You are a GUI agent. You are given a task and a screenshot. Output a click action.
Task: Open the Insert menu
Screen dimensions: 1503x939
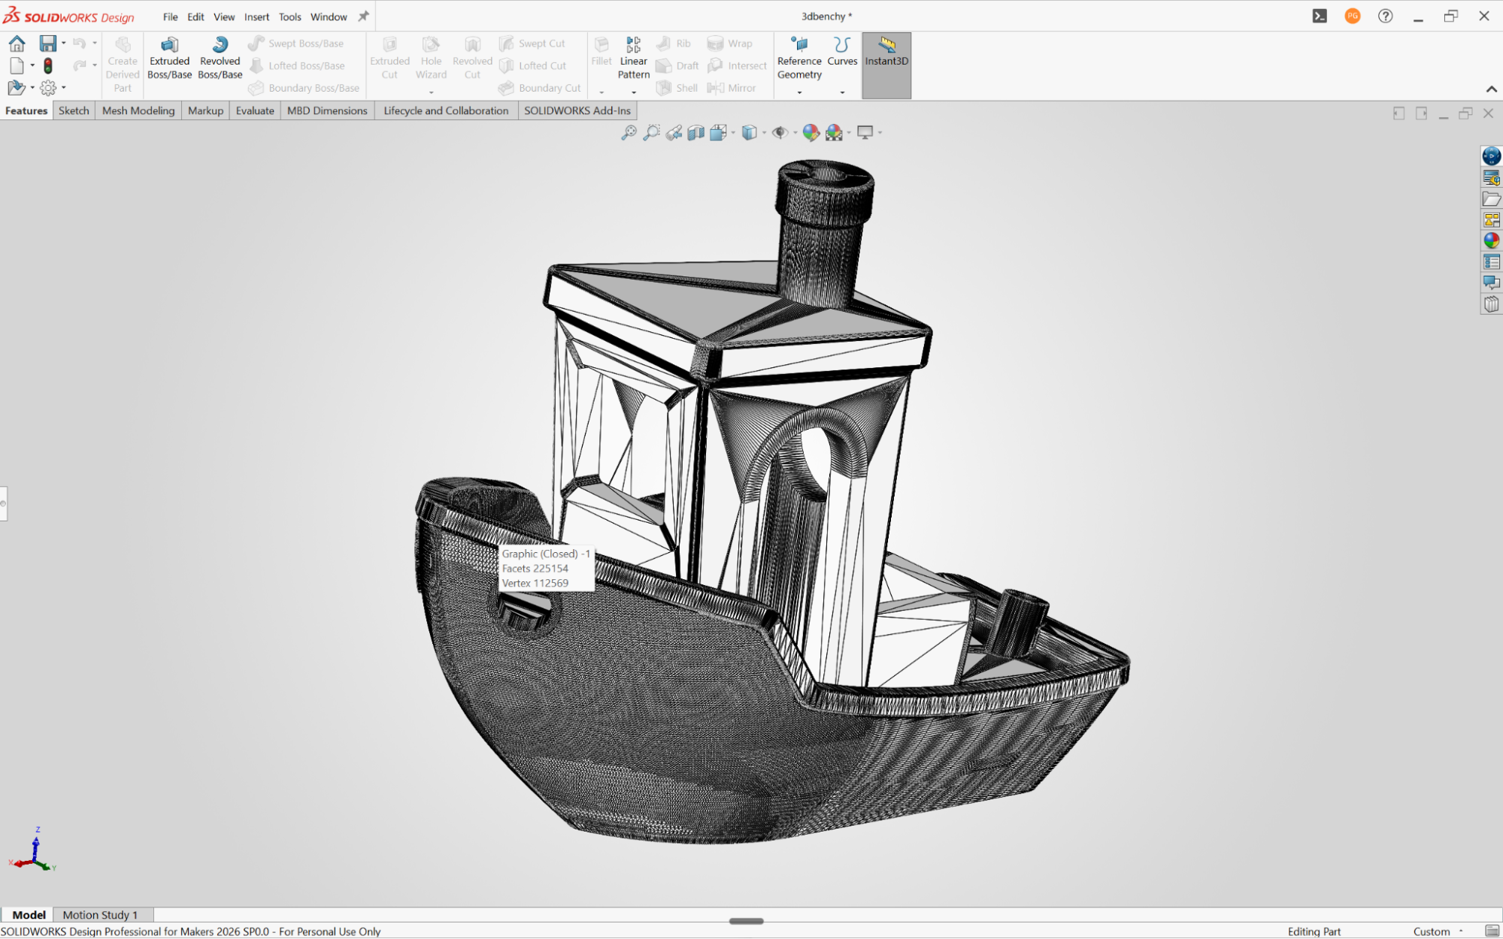(256, 17)
